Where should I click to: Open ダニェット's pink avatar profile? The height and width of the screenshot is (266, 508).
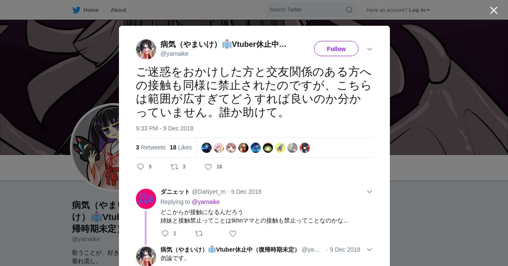[146, 199]
